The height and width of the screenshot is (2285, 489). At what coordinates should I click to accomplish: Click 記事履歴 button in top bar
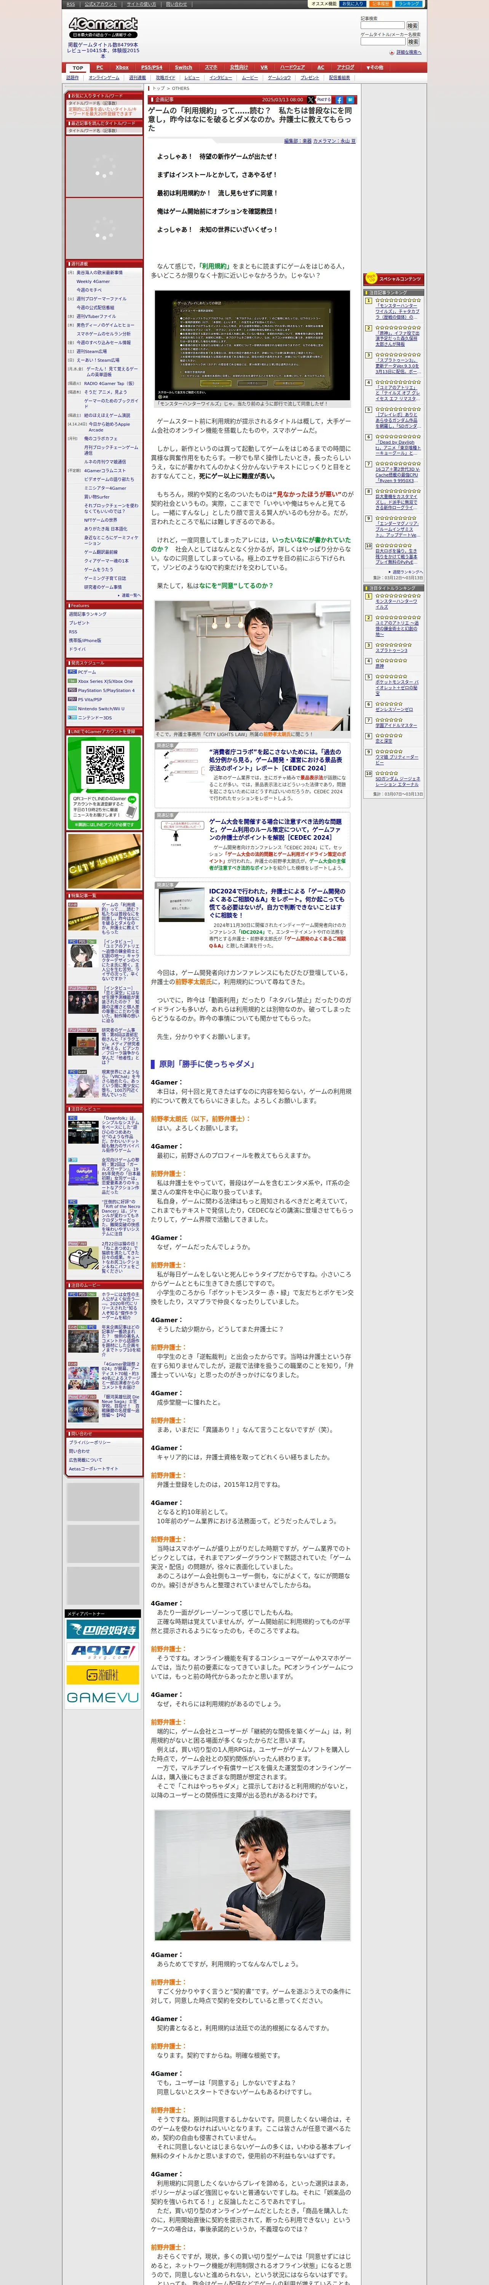[x=381, y=3]
